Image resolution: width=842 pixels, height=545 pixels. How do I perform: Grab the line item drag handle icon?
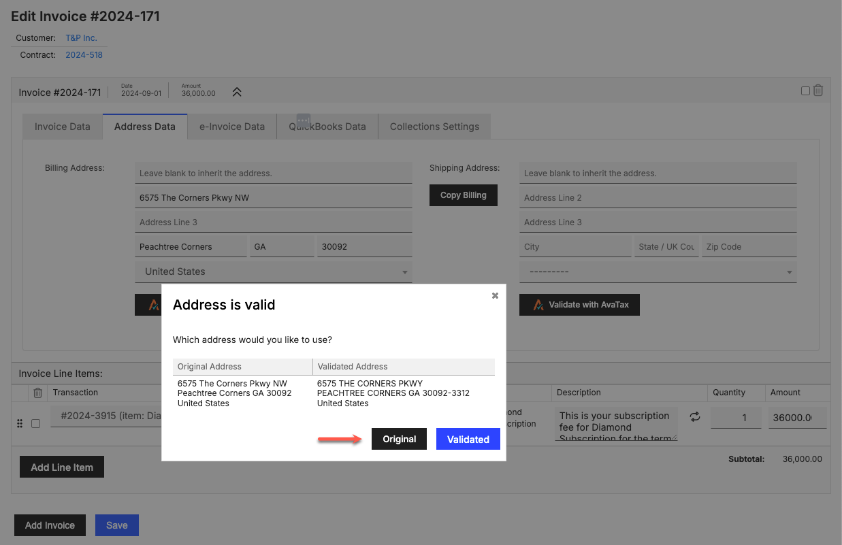20,423
